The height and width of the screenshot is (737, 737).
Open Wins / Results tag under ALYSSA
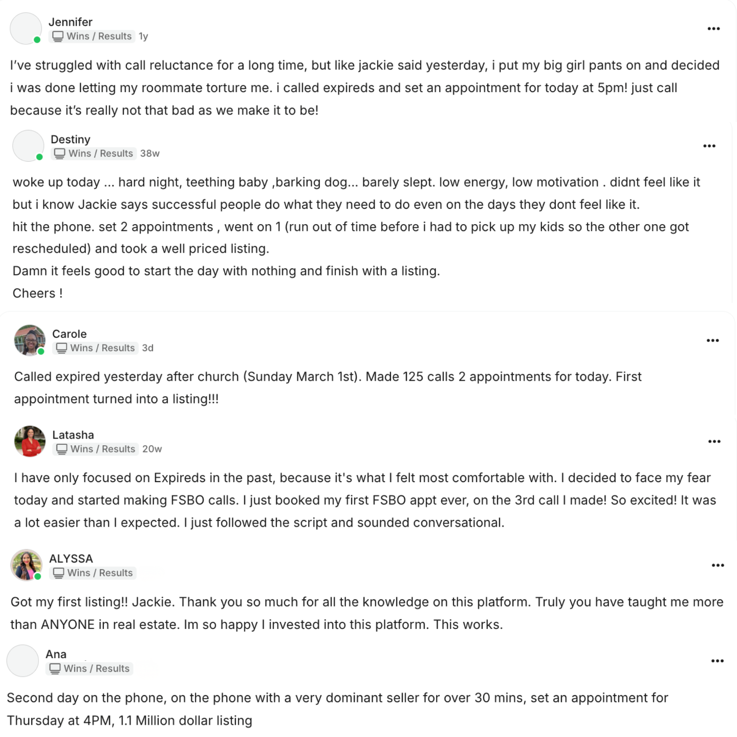[93, 573]
